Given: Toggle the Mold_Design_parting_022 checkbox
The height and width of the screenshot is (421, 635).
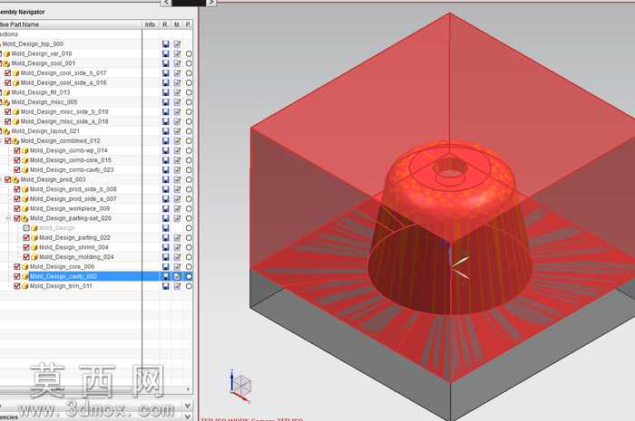Looking at the screenshot, I should (26, 238).
